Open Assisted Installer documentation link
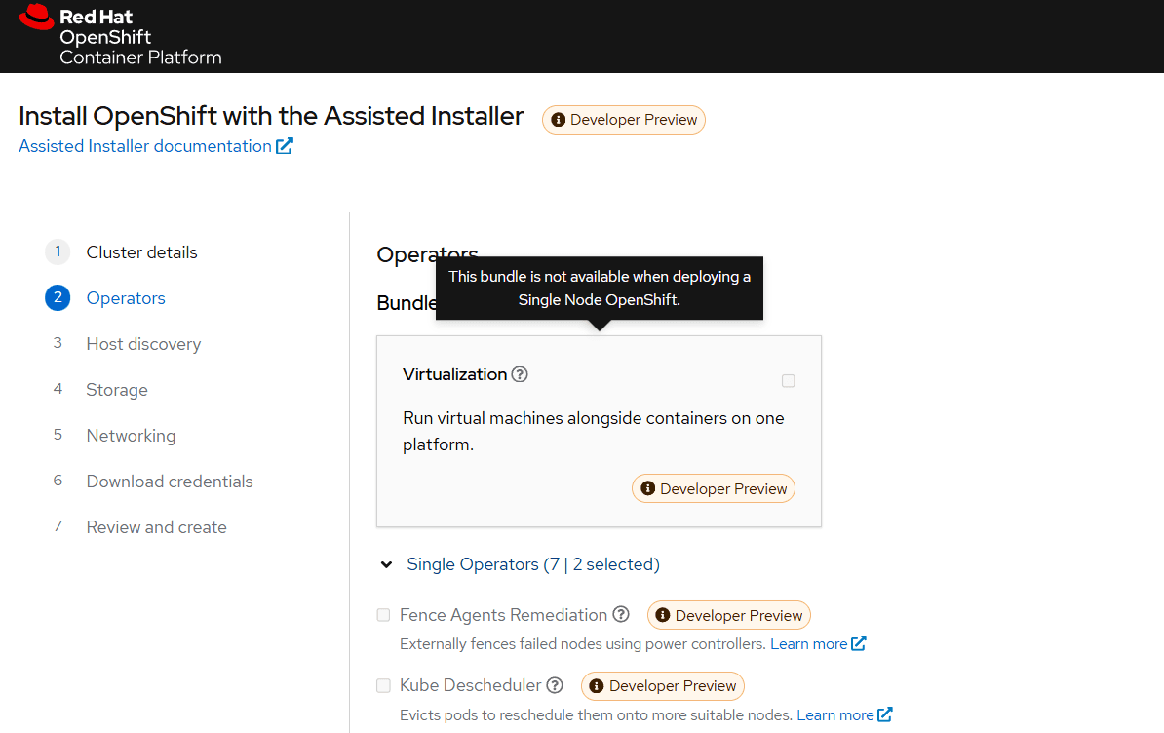The width and height of the screenshot is (1164, 733). pos(145,146)
